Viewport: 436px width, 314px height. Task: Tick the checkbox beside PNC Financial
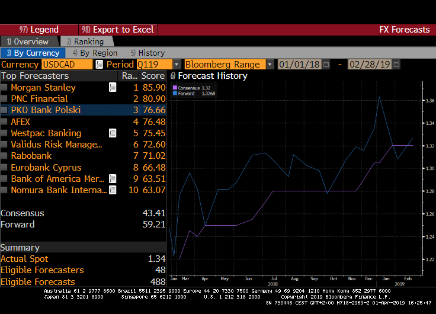tap(5, 99)
